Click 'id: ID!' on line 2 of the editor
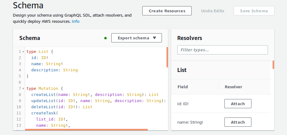 [x=40, y=58]
